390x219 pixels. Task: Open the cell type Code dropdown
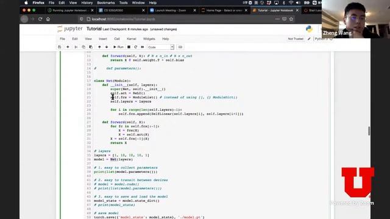(x=160, y=47)
